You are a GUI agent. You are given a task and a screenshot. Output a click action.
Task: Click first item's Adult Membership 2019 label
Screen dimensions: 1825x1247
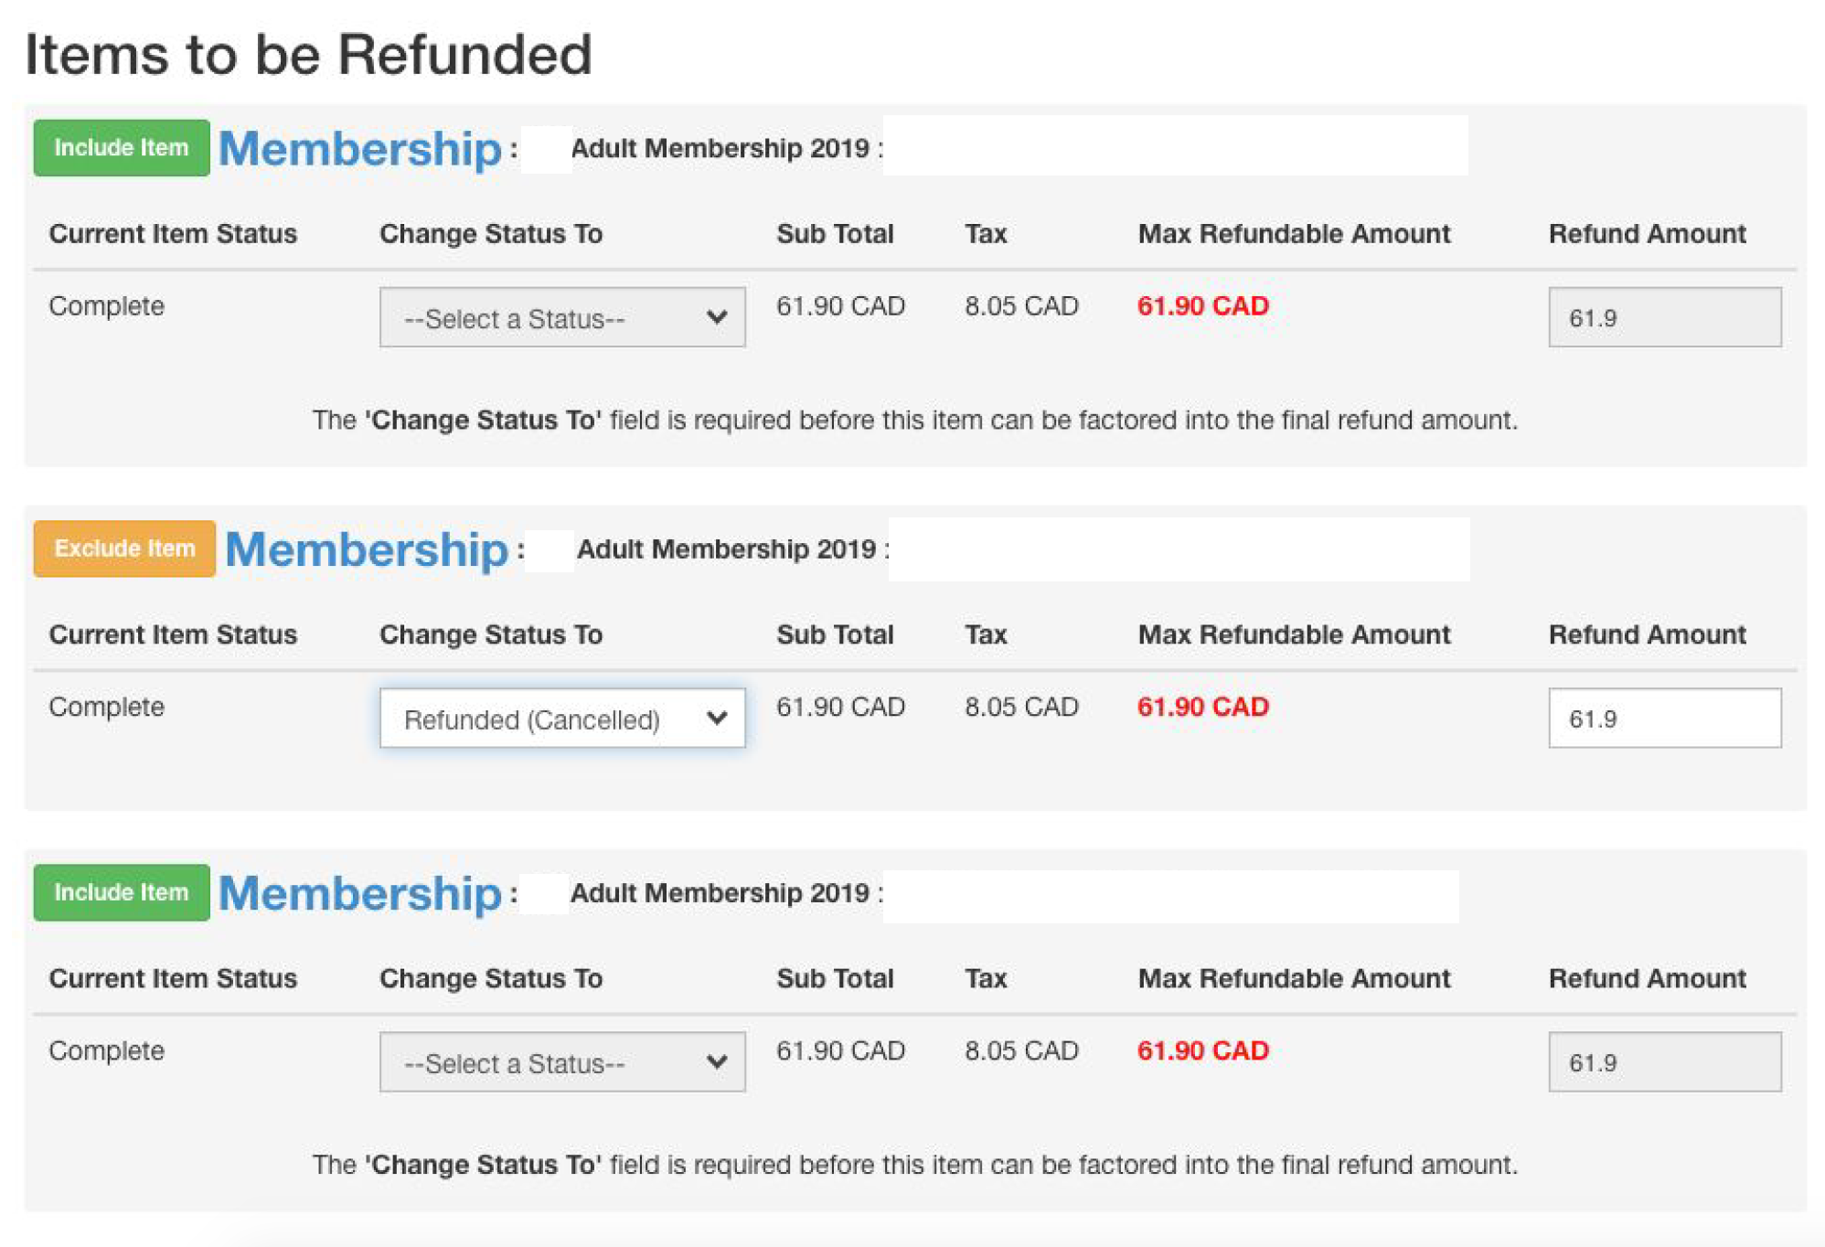(x=720, y=148)
